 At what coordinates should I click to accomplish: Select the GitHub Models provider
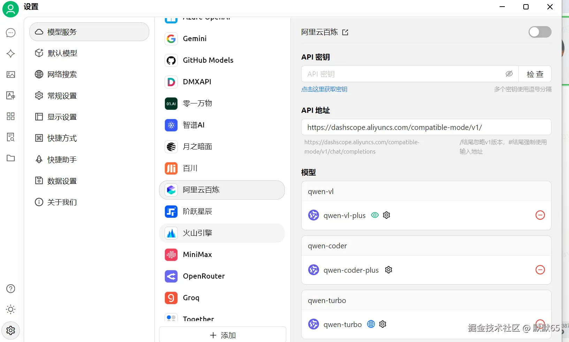click(222, 60)
